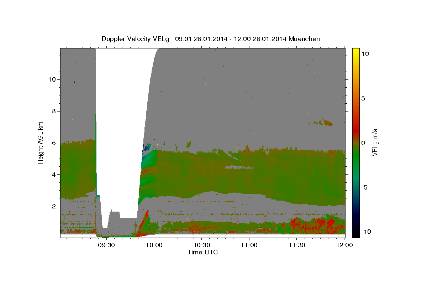Click the plot title 'Doppler Velocity VELg'
The image size is (427, 285).
click(136, 39)
